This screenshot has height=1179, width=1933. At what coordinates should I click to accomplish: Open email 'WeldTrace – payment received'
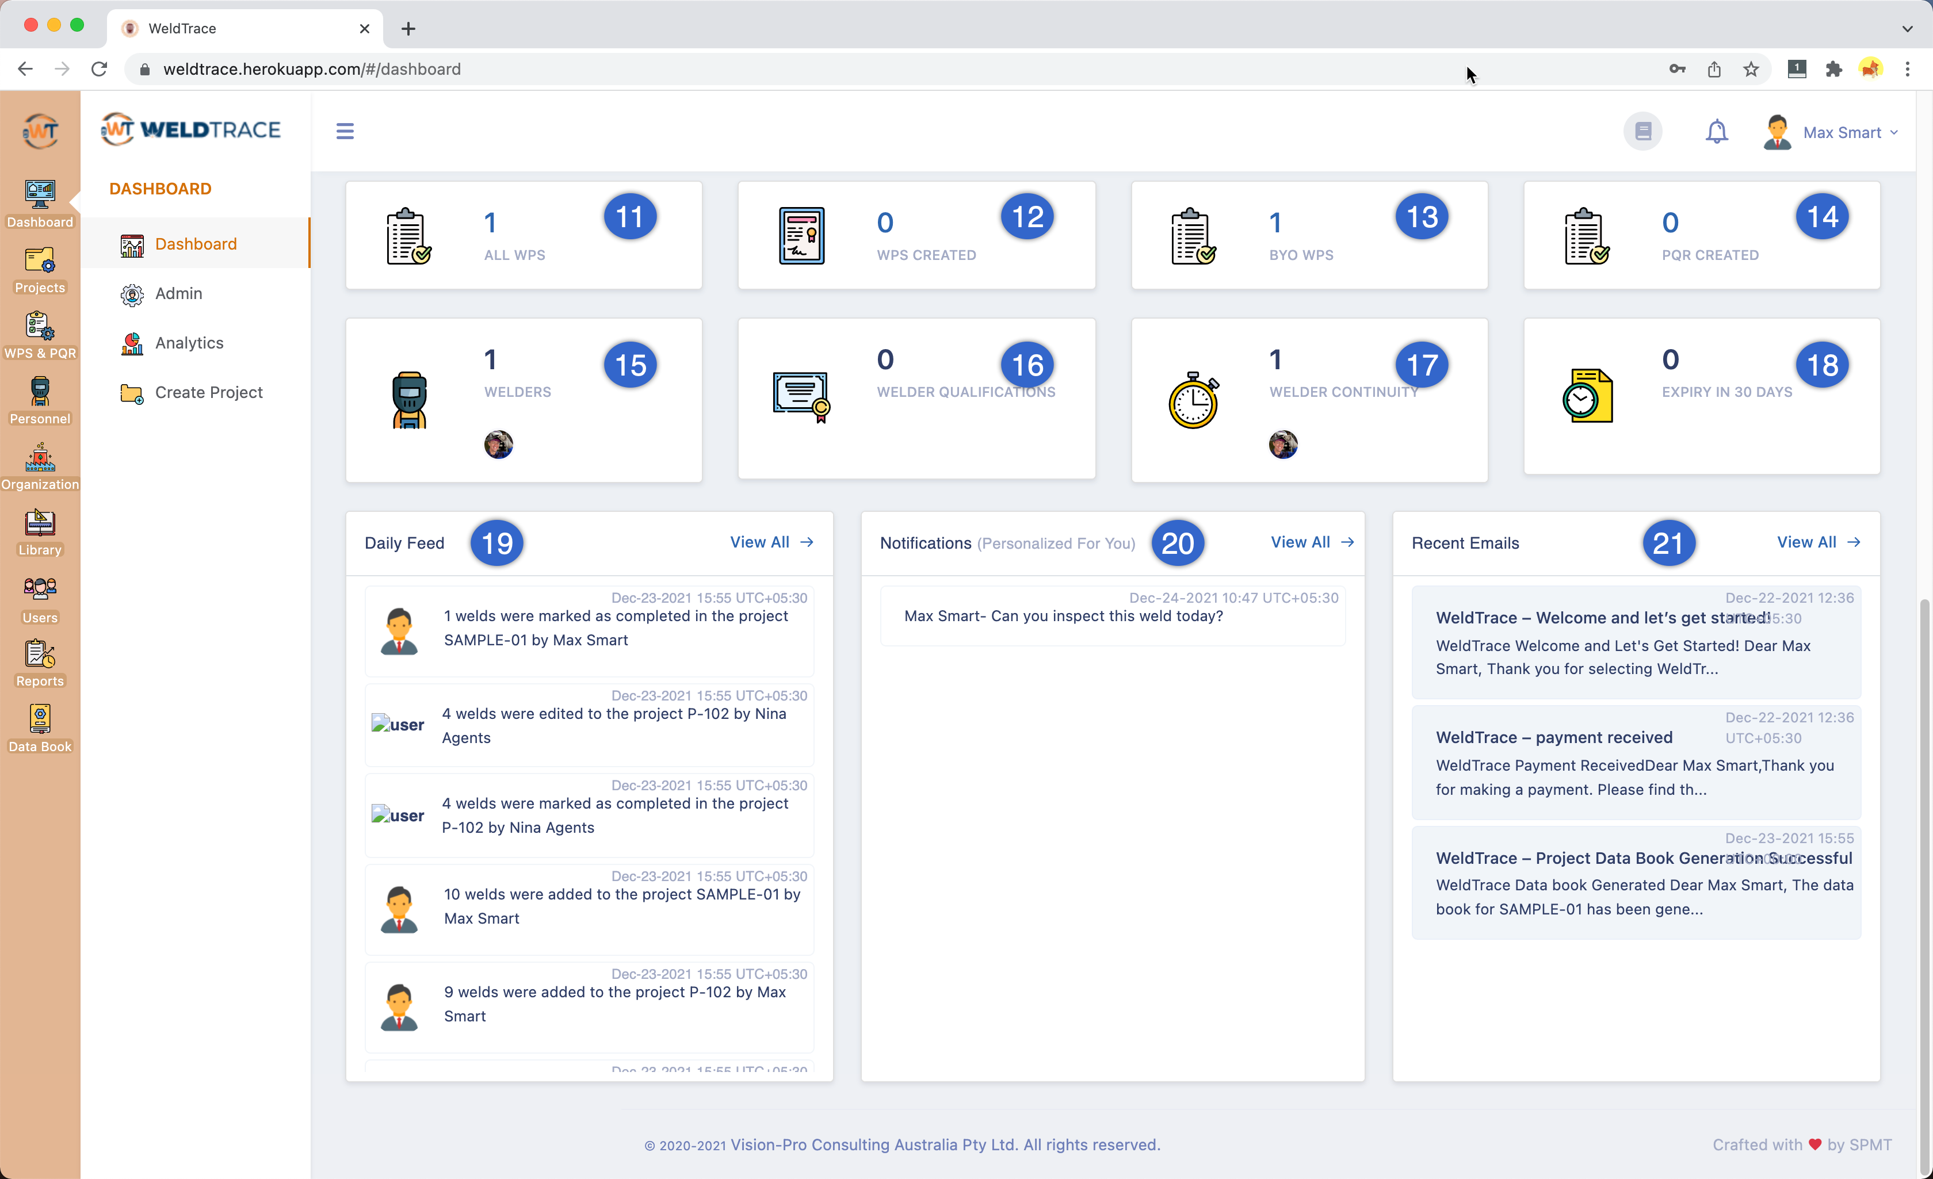(x=1636, y=763)
